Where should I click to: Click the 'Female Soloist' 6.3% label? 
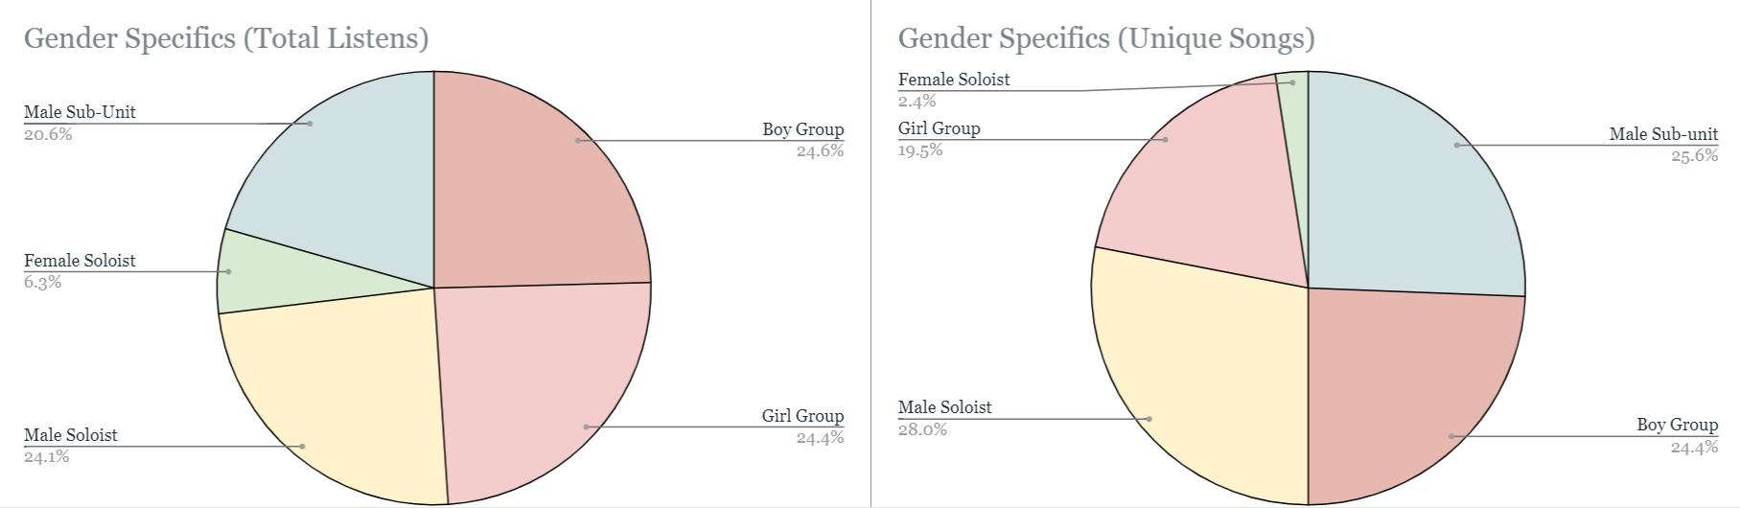click(x=80, y=271)
